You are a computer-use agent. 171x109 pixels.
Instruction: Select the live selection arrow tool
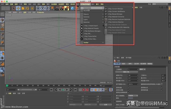pos(14,8)
